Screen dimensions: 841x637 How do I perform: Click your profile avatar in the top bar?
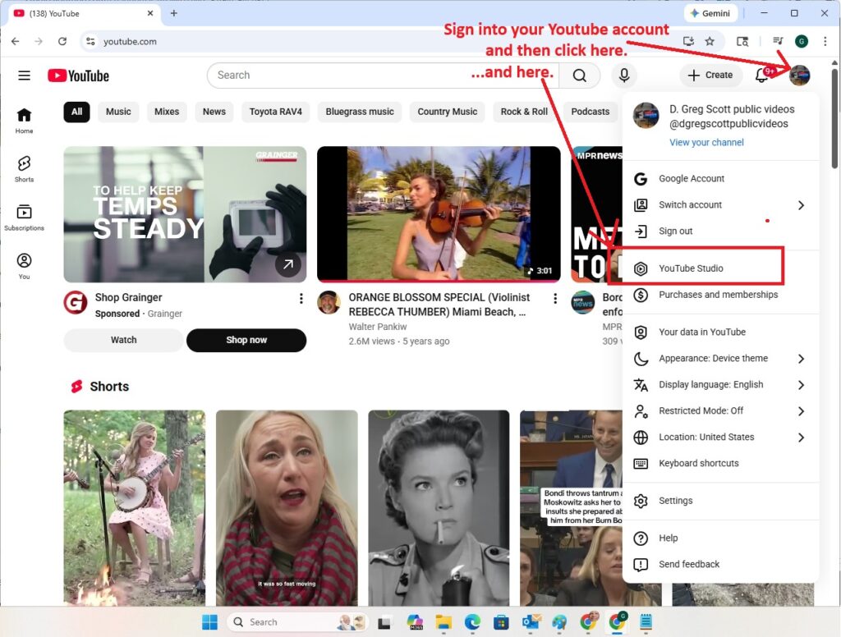[x=800, y=76]
